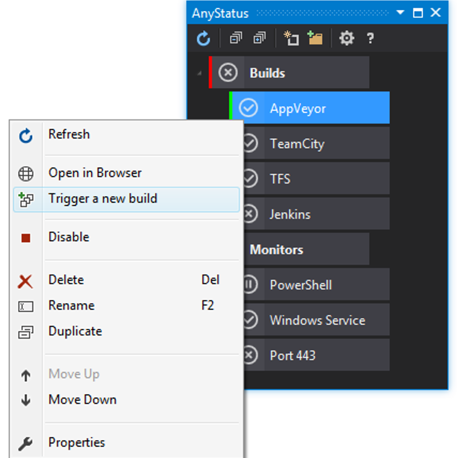Click the wrench icon beside Properties
Viewport: 458px width, 458px height.
[25, 444]
